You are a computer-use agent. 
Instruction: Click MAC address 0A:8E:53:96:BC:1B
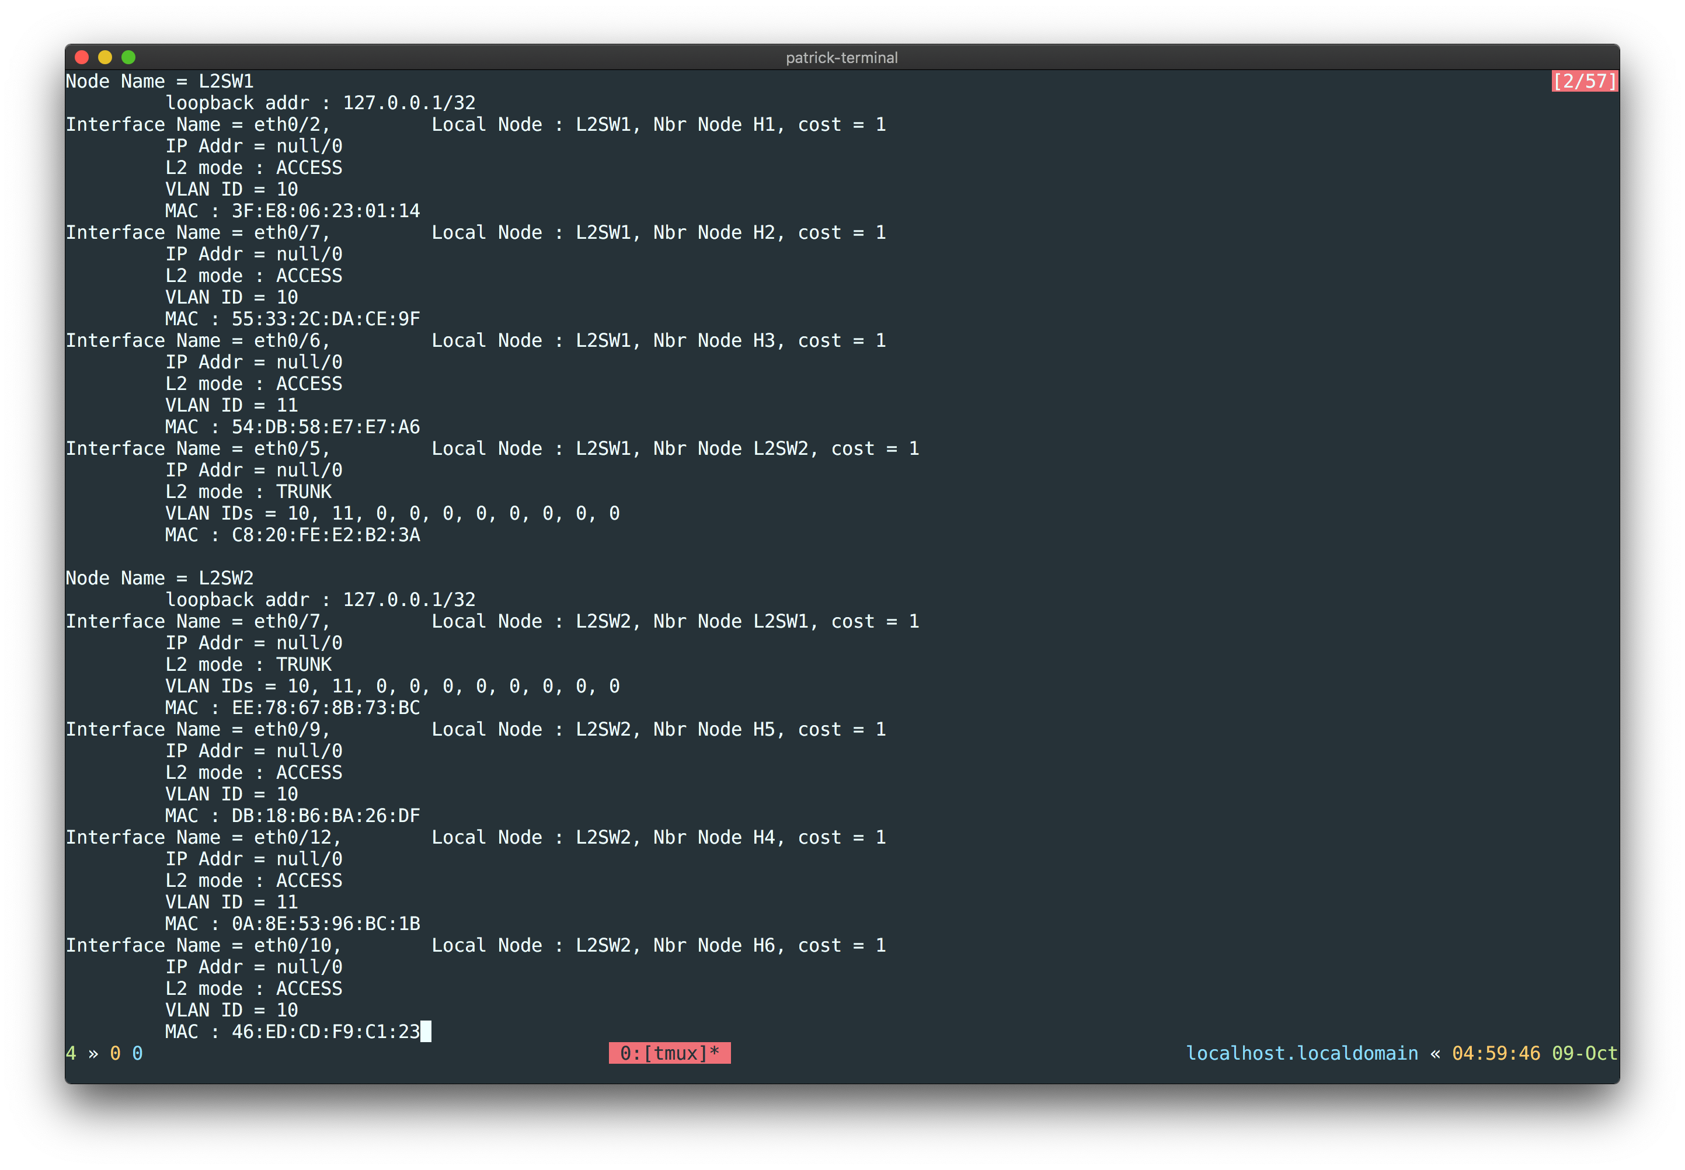tap(325, 924)
